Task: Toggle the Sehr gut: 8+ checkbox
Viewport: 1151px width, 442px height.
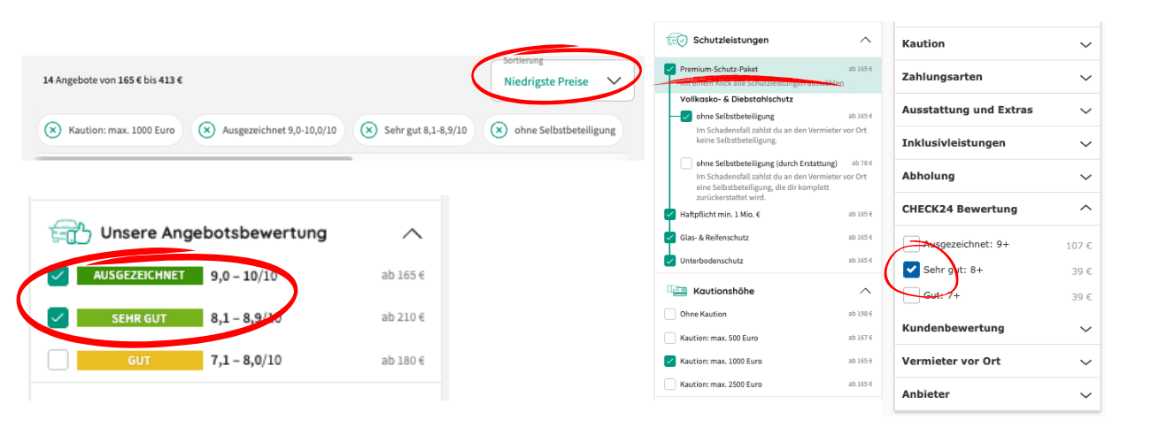Action: 911,271
